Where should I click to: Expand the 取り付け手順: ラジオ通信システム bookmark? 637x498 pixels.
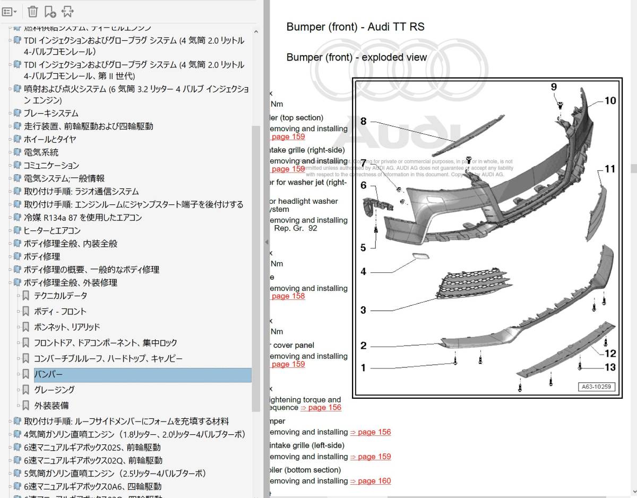tap(10, 191)
